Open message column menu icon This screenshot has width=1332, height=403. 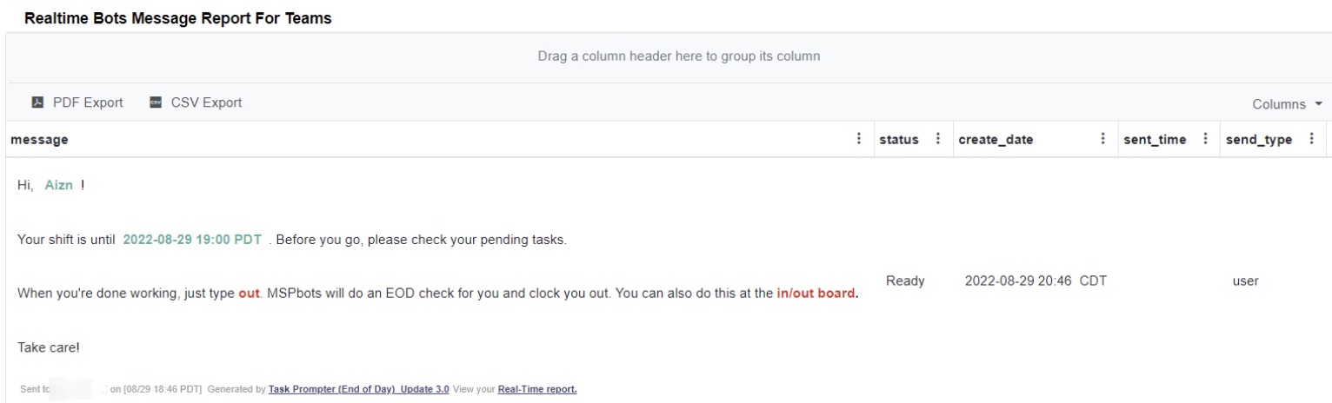coord(859,139)
